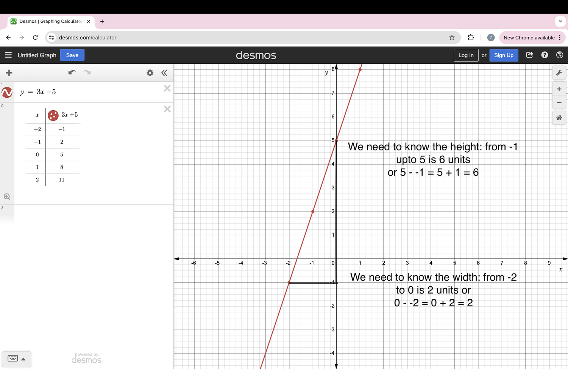The height and width of the screenshot is (369, 568).
Task: Toggle the on-screen keyboard
Action: [12, 358]
